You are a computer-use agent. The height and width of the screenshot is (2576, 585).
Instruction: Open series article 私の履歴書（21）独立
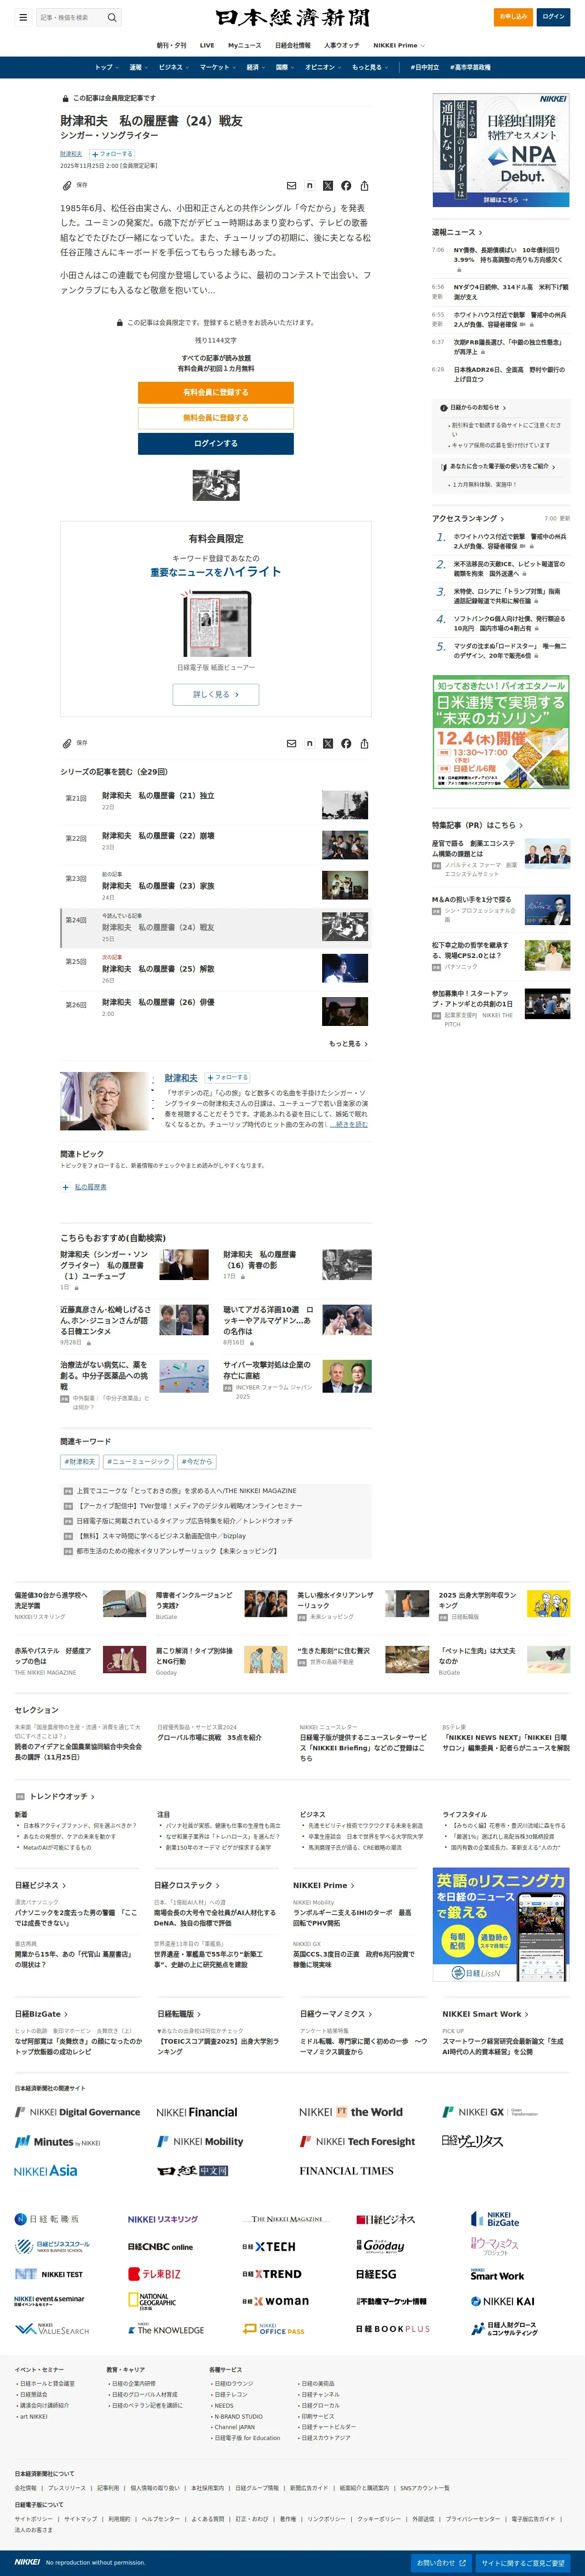[x=158, y=796]
